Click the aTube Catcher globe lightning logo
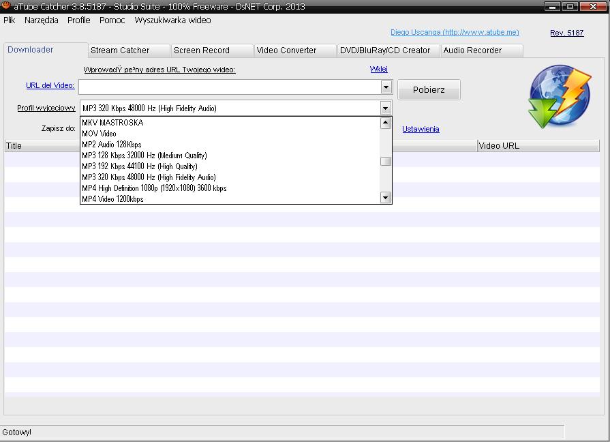Image resolution: width=610 pixels, height=442 pixels. pos(560,97)
